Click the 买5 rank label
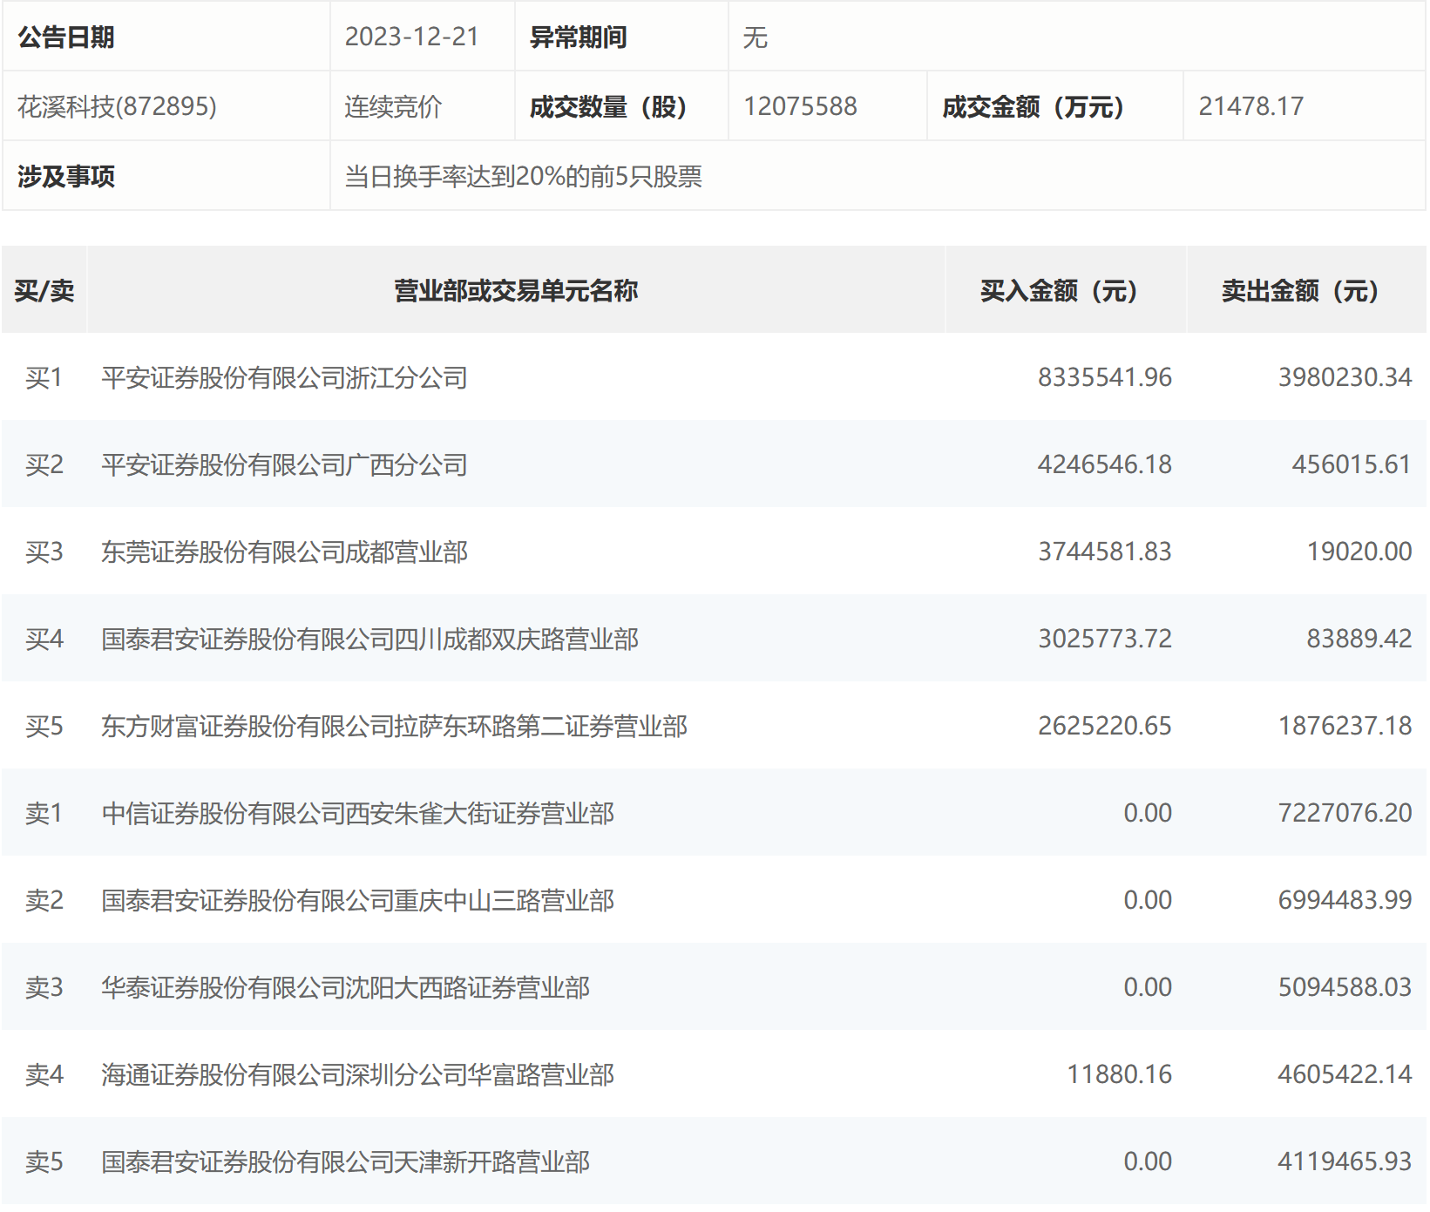 [44, 726]
